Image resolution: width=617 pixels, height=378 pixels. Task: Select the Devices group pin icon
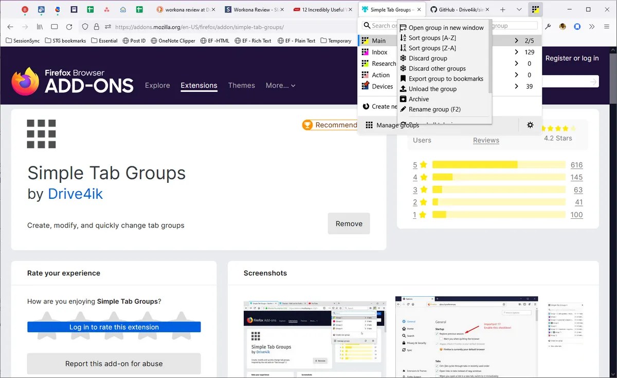click(367, 86)
